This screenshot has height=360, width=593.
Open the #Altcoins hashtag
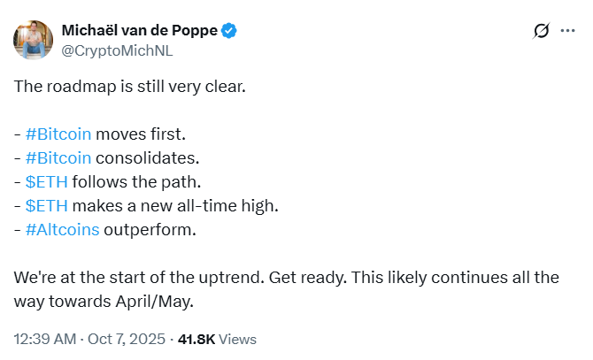[62, 230]
